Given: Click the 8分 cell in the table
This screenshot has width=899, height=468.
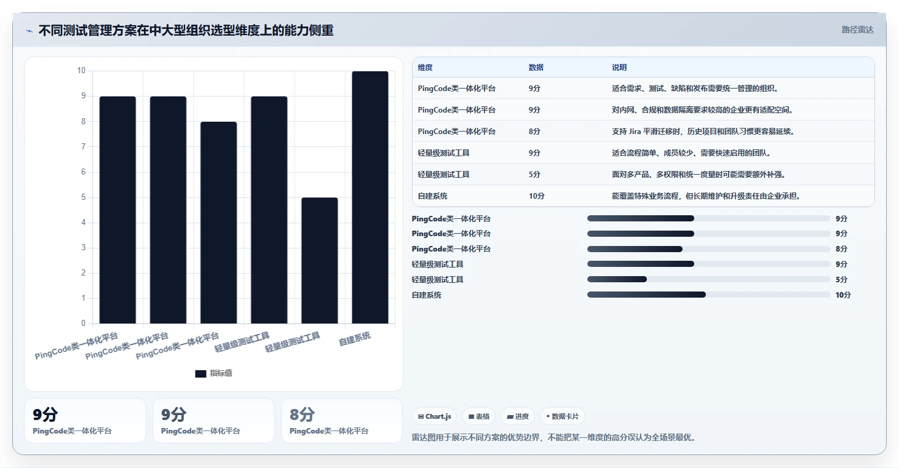Looking at the screenshot, I should (534, 132).
